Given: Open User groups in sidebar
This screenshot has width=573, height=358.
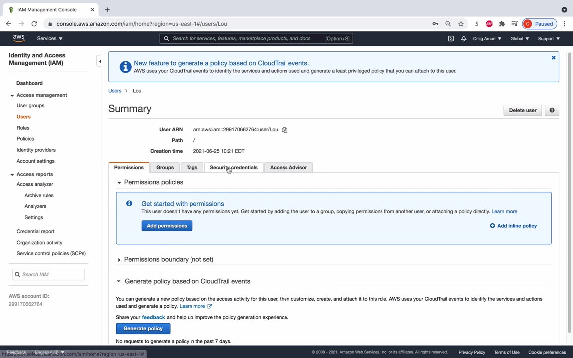Looking at the screenshot, I should (30, 105).
